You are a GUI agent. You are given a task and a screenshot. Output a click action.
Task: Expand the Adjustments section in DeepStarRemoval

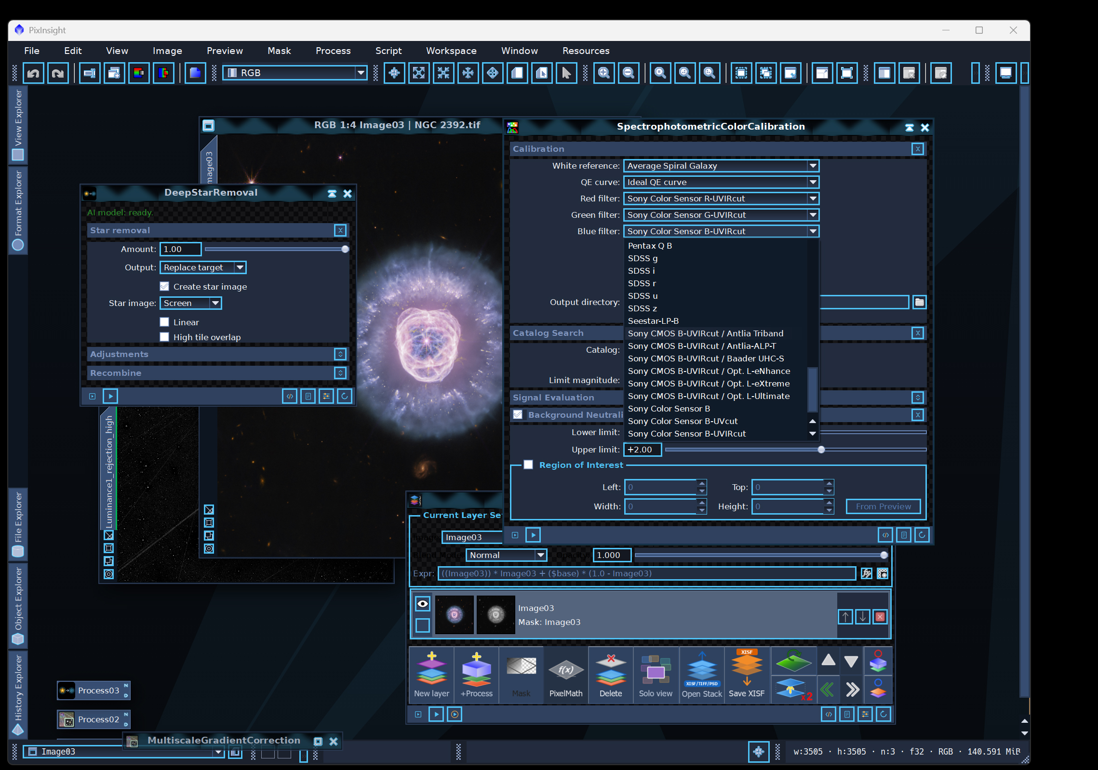point(340,354)
